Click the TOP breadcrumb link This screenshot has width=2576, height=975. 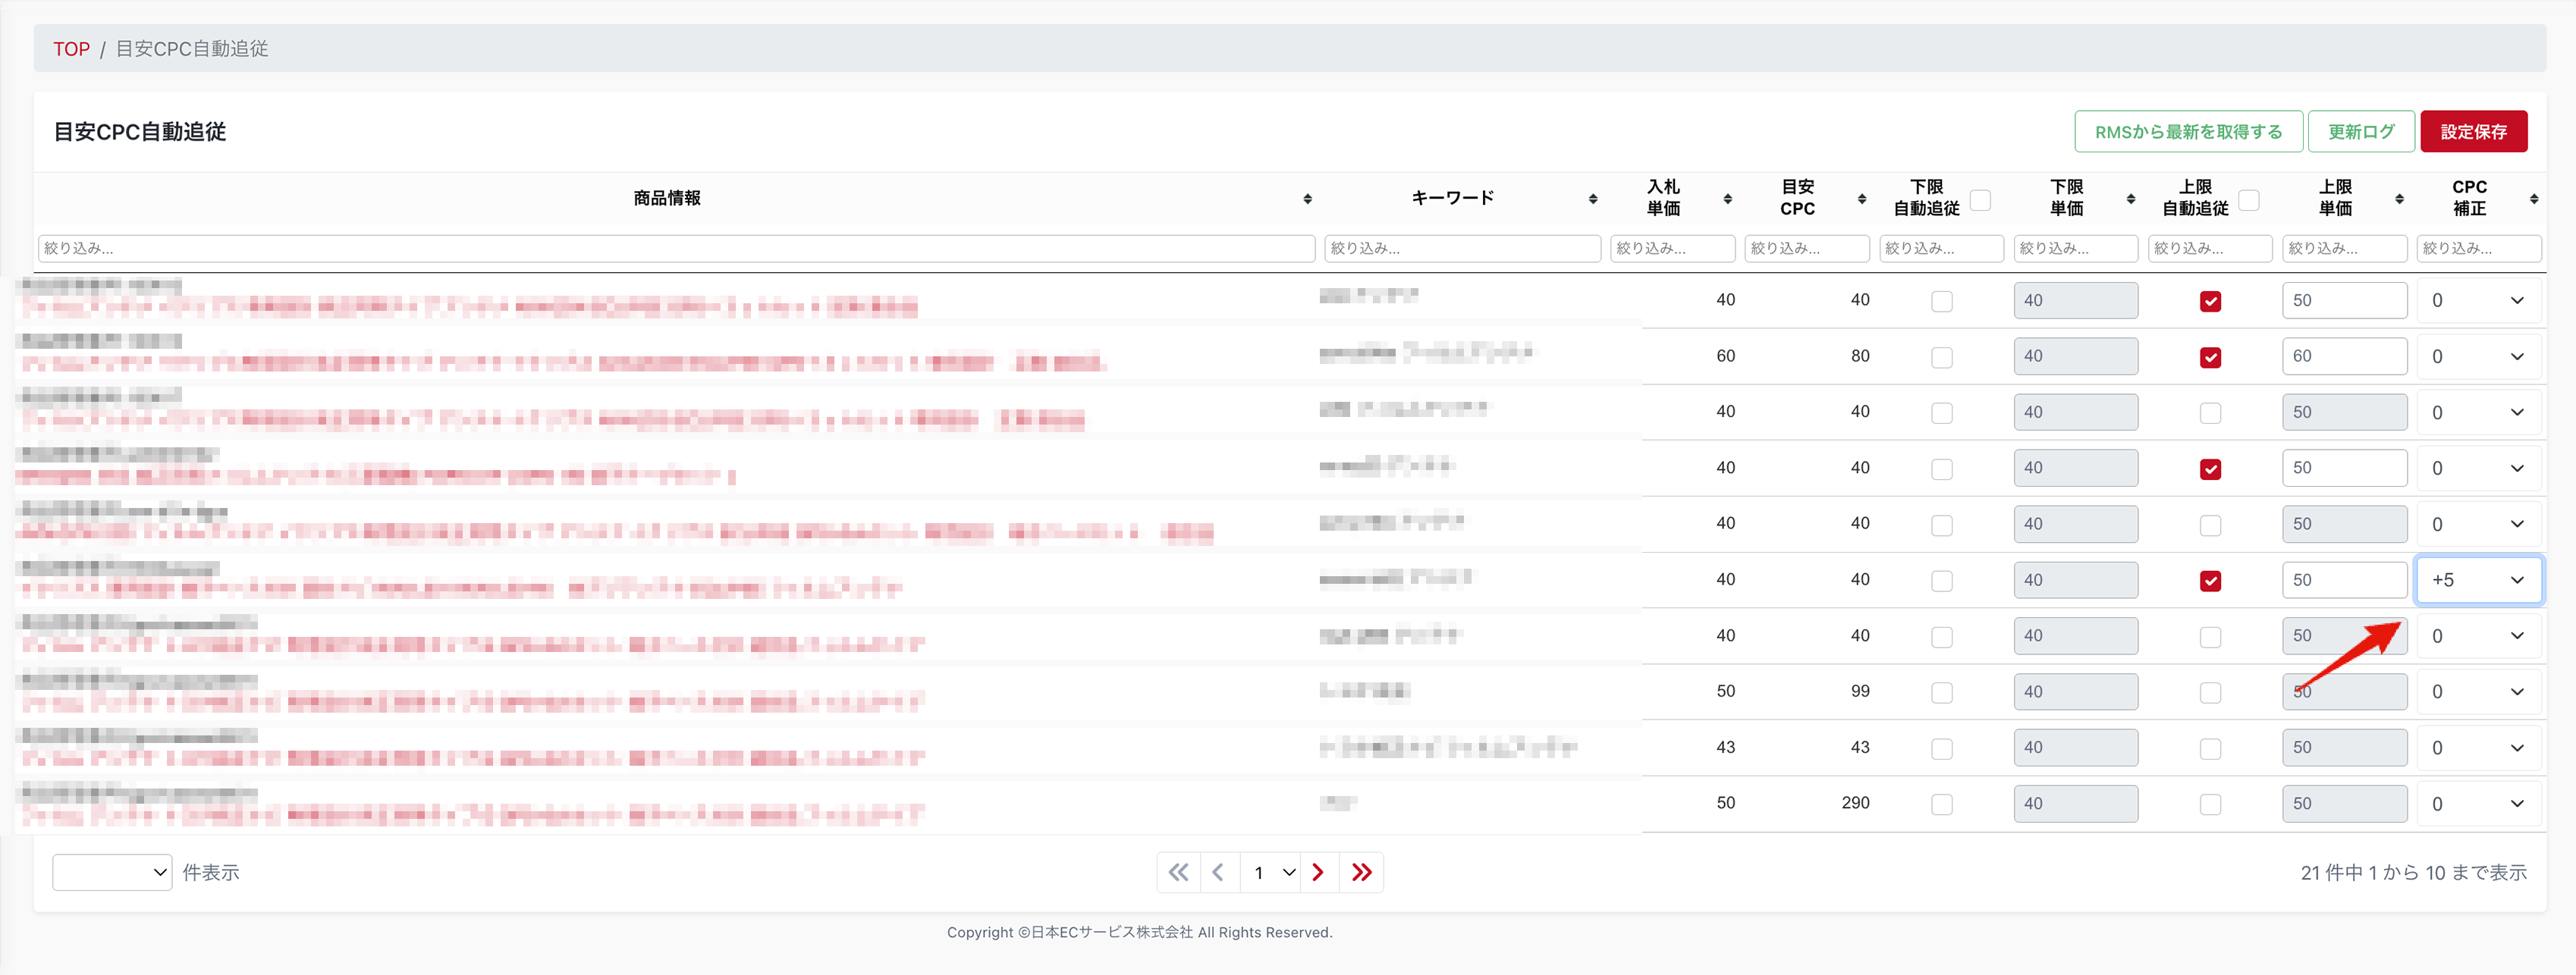(71, 49)
